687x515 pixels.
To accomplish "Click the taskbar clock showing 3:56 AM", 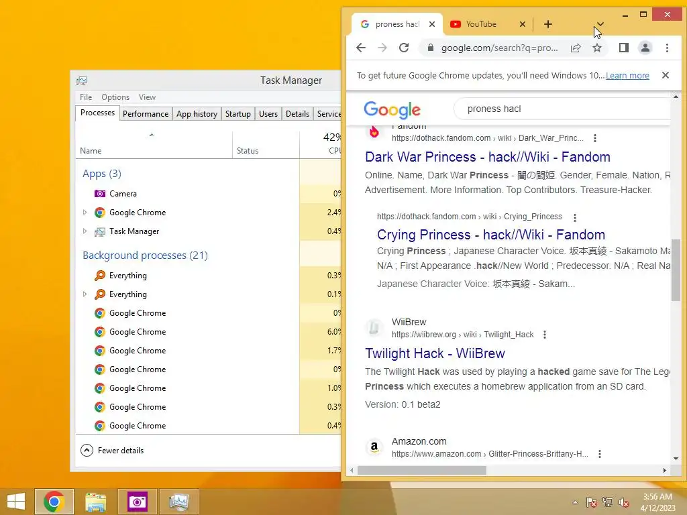I will pyautogui.click(x=657, y=502).
